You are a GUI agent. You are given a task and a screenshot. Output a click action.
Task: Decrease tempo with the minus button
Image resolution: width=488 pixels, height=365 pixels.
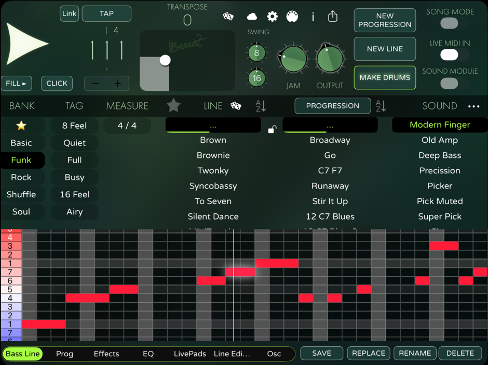point(96,84)
